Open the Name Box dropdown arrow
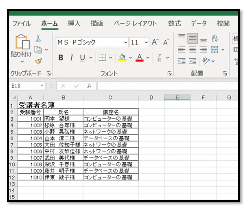Screen dimensions: 250x213 coord(42,86)
